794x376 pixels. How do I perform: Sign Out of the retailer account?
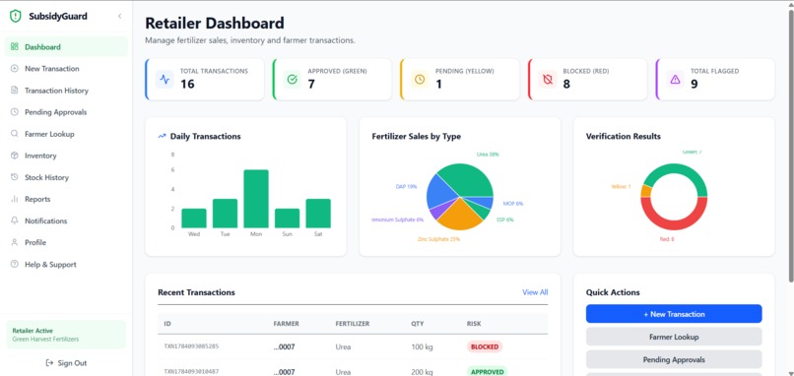pos(66,363)
